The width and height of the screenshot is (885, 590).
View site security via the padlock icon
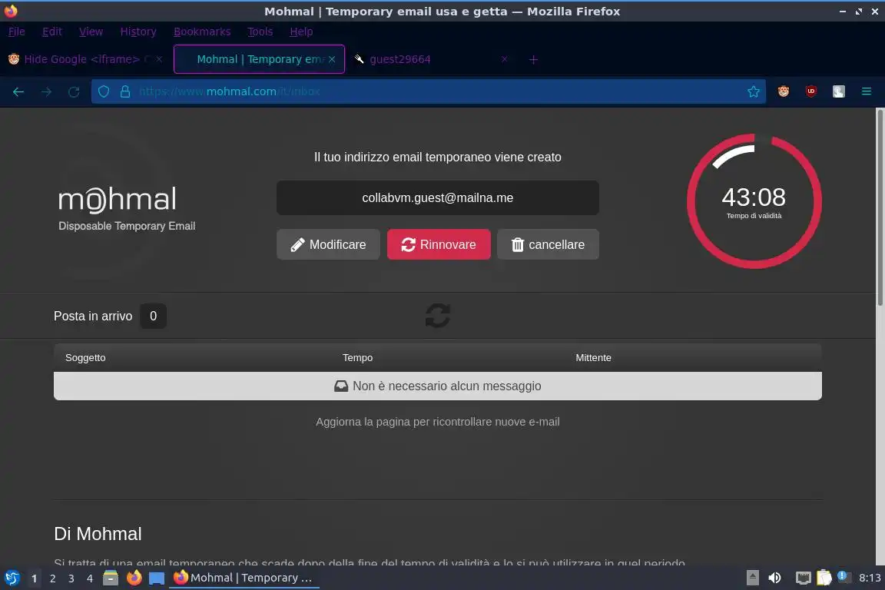pyautogui.click(x=125, y=91)
